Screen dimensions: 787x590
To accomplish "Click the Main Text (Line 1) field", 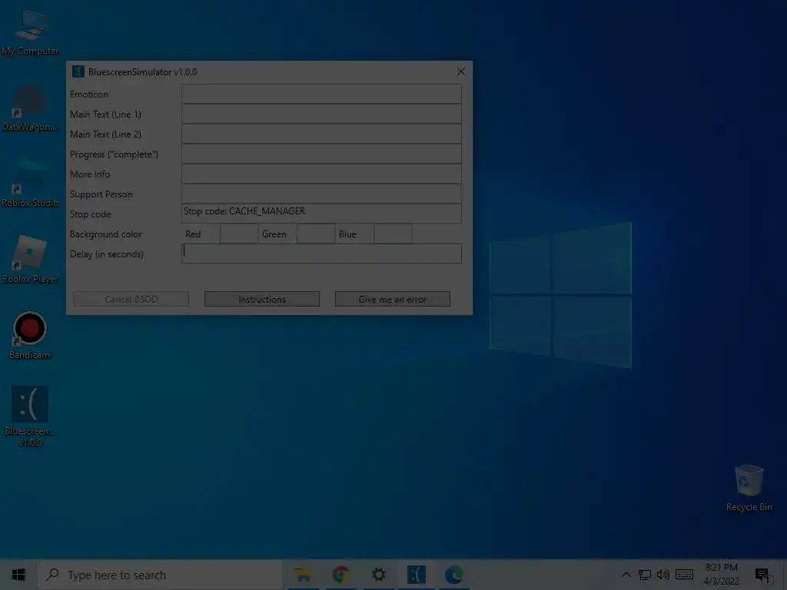I will click(x=321, y=114).
